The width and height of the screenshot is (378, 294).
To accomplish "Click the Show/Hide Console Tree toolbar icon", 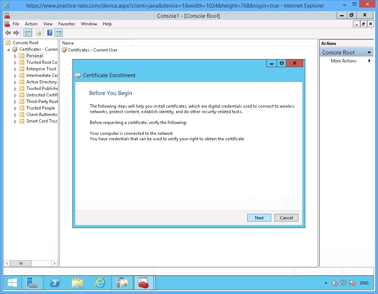I will pyautogui.click(x=28, y=33).
